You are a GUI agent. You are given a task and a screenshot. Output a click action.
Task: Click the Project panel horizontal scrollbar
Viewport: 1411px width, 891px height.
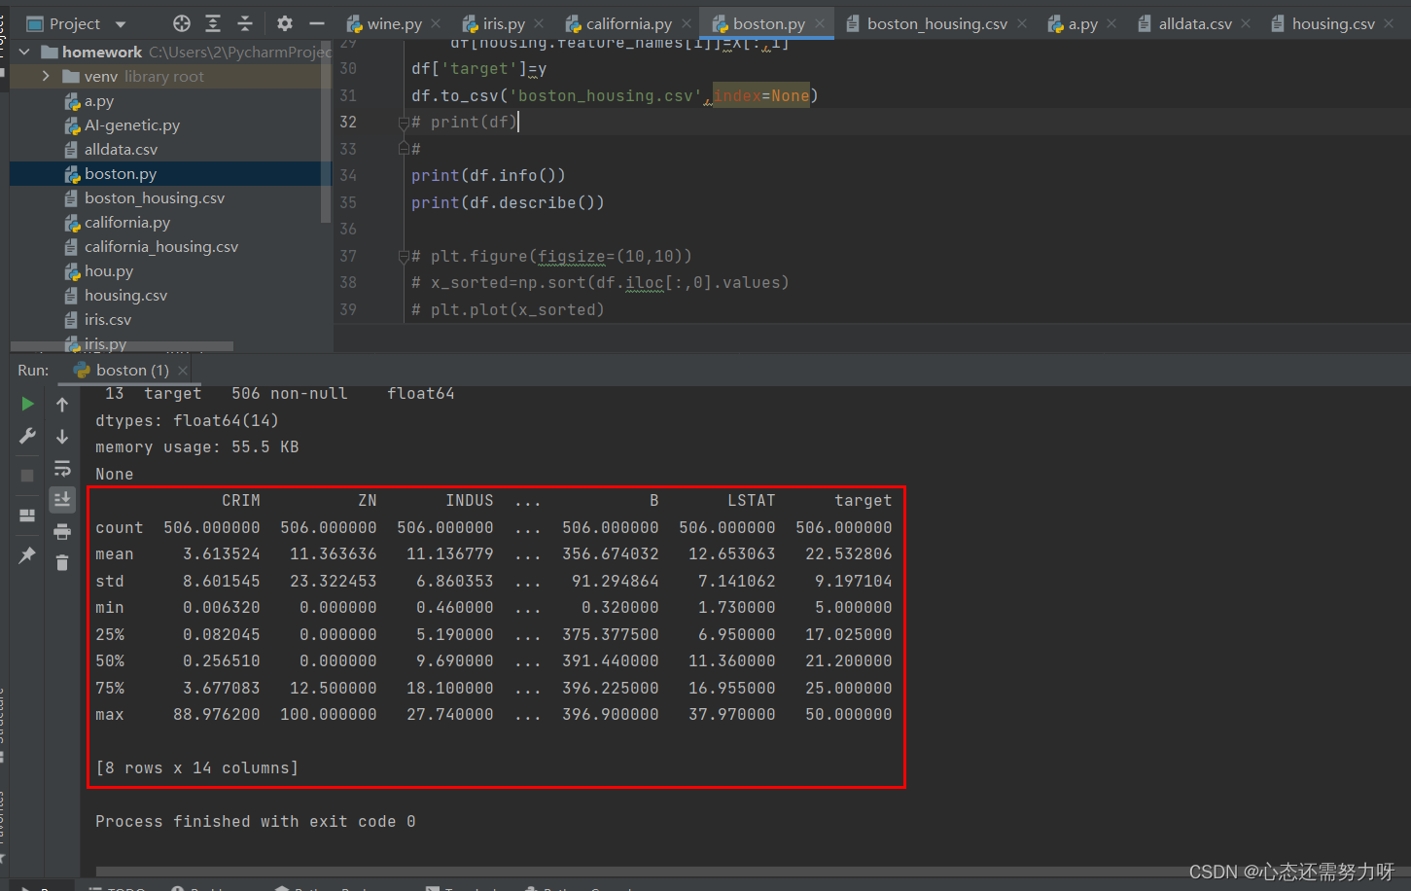pos(122,346)
